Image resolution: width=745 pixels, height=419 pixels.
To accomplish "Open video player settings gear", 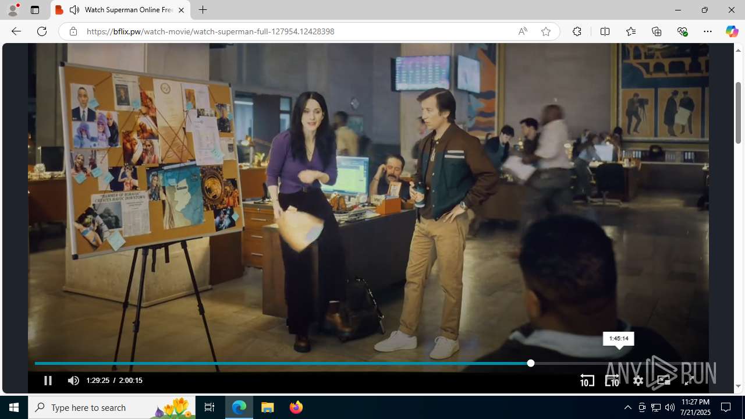I will point(638,381).
